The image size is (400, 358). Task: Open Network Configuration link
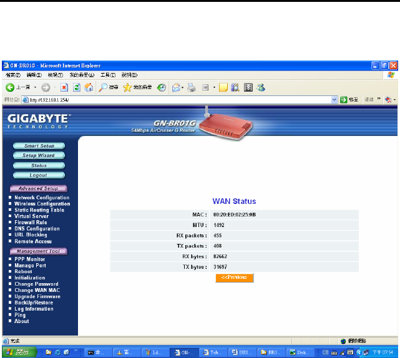click(x=42, y=198)
